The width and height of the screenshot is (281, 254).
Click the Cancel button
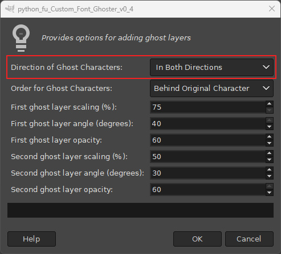pyautogui.click(x=249, y=239)
